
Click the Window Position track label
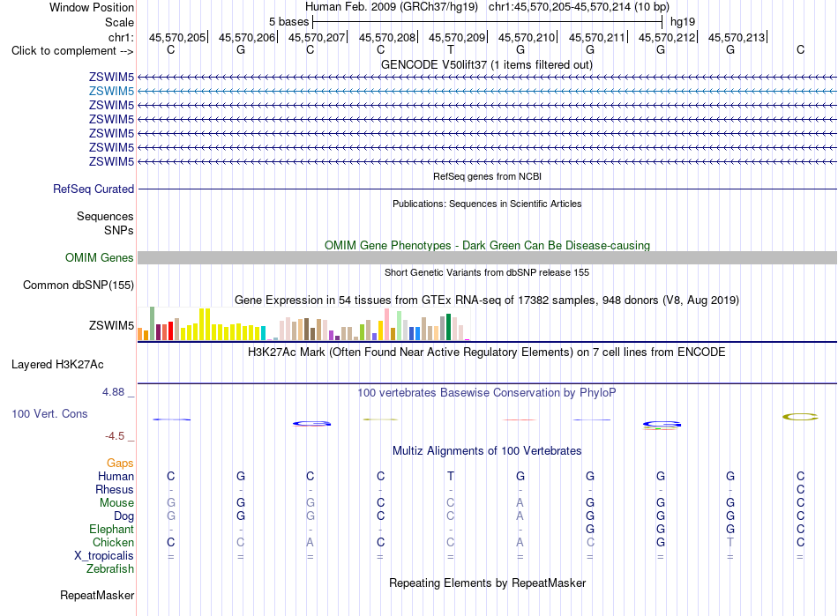92,7
